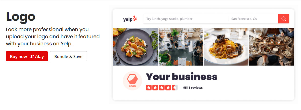The image size is (301, 110).
Task: Select the third red rating star
Action: pos(162,87)
